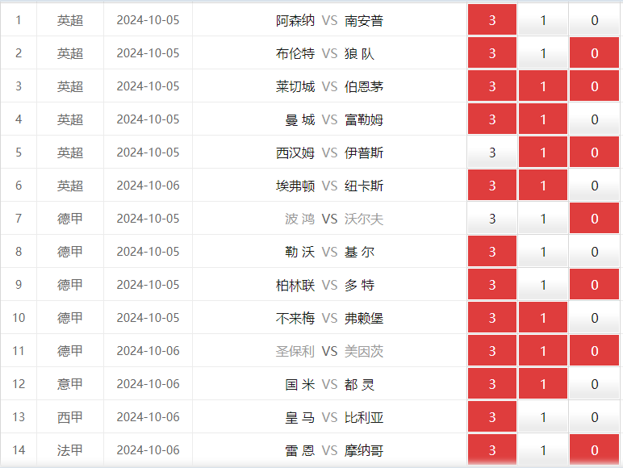Image resolution: width=623 pixels, height=468 pixels.
Task: Click the greyed match 圣保利 VS 美因茨
Action: pyautogui.click(x=330, y=351)
